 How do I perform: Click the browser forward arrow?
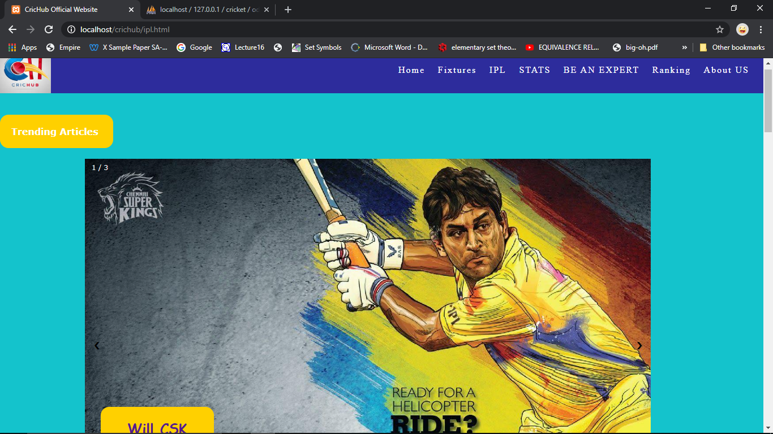pyautogui.click(x=31, y=29)
